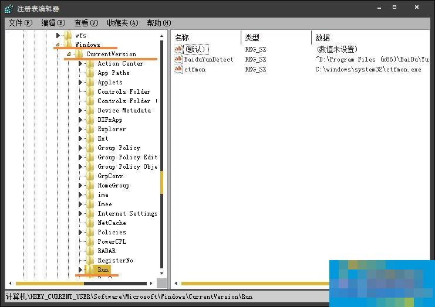Click the RADAR folder icon
The image size is (435, 307).
90,251
